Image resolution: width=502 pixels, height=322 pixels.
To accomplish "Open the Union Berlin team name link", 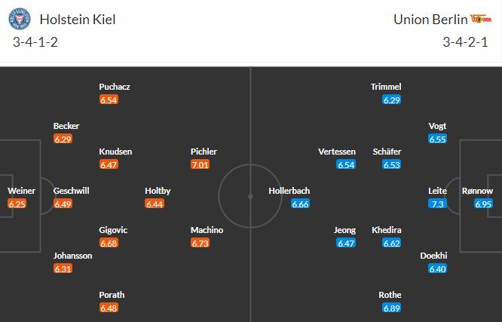I will tap(428, 19).
